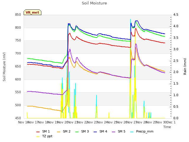Click the blue SM 4 legend swatch

(95, 132)
